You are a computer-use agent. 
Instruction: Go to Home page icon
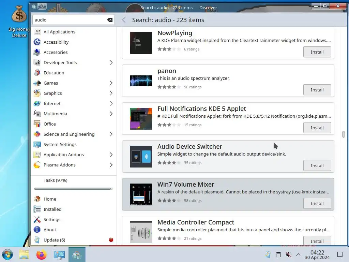coord(37,199)
